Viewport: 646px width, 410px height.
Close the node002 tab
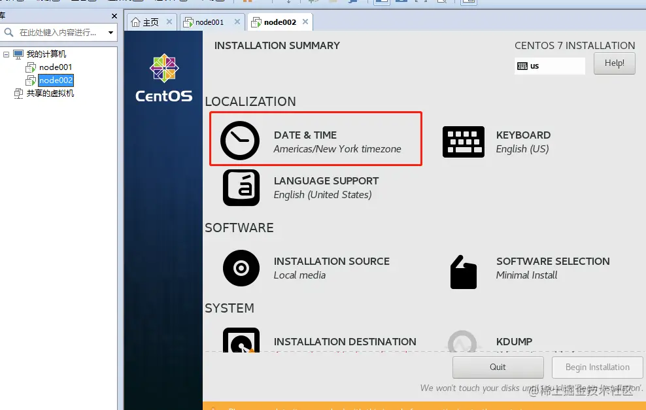click(305, 22)
